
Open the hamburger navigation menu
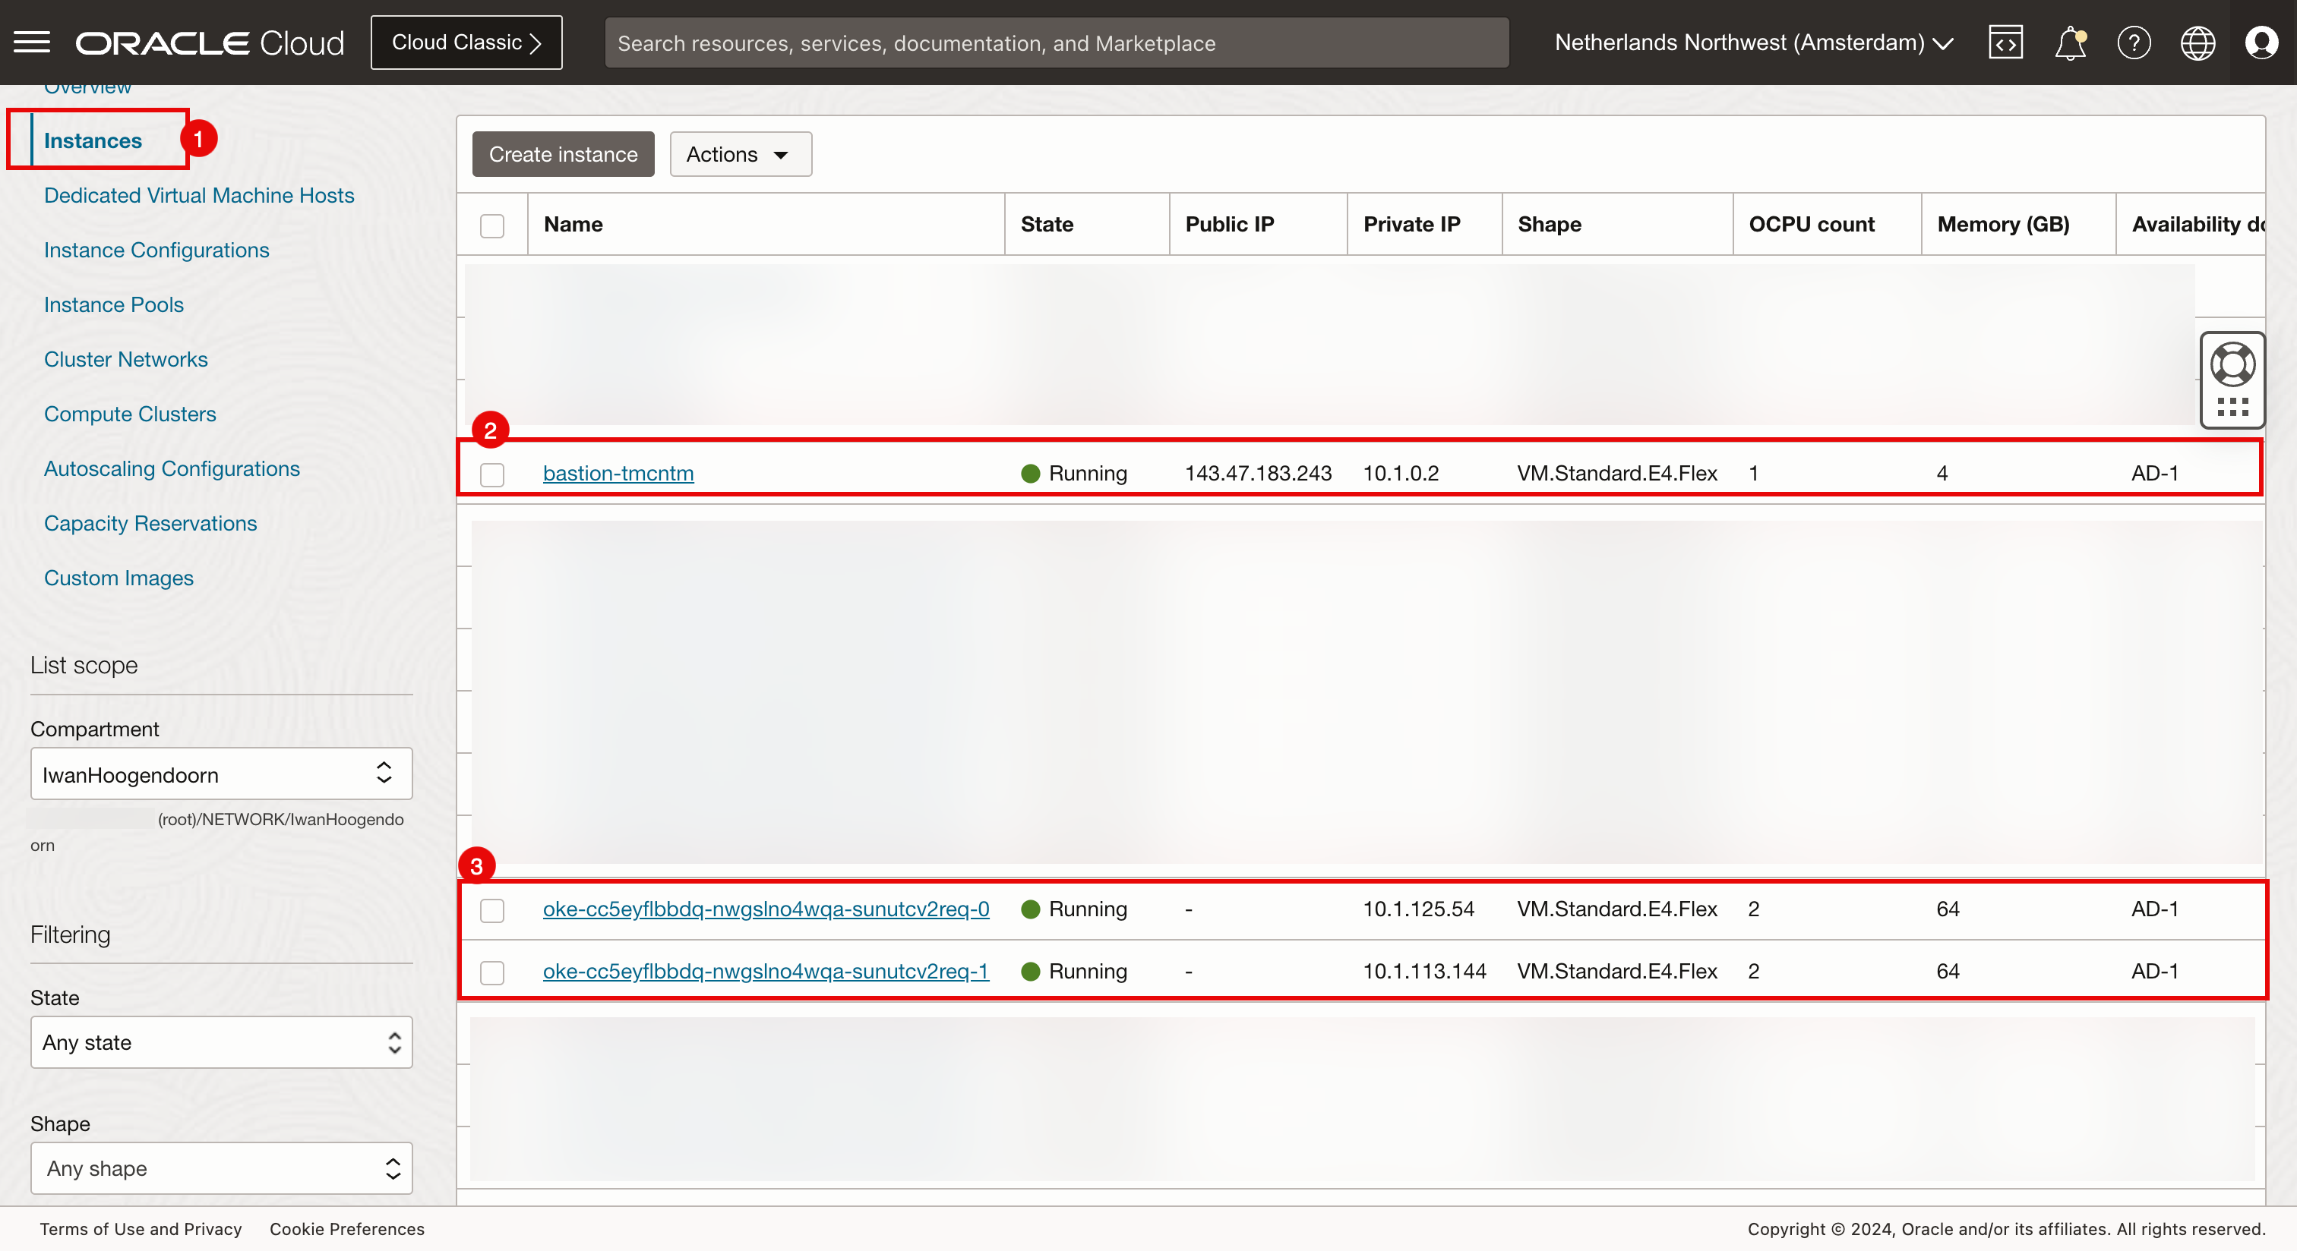[32, 42]
